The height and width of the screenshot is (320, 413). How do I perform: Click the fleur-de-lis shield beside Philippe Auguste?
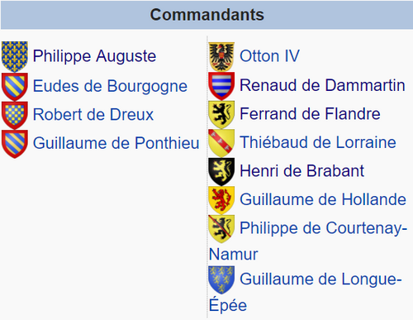(15, 56)
